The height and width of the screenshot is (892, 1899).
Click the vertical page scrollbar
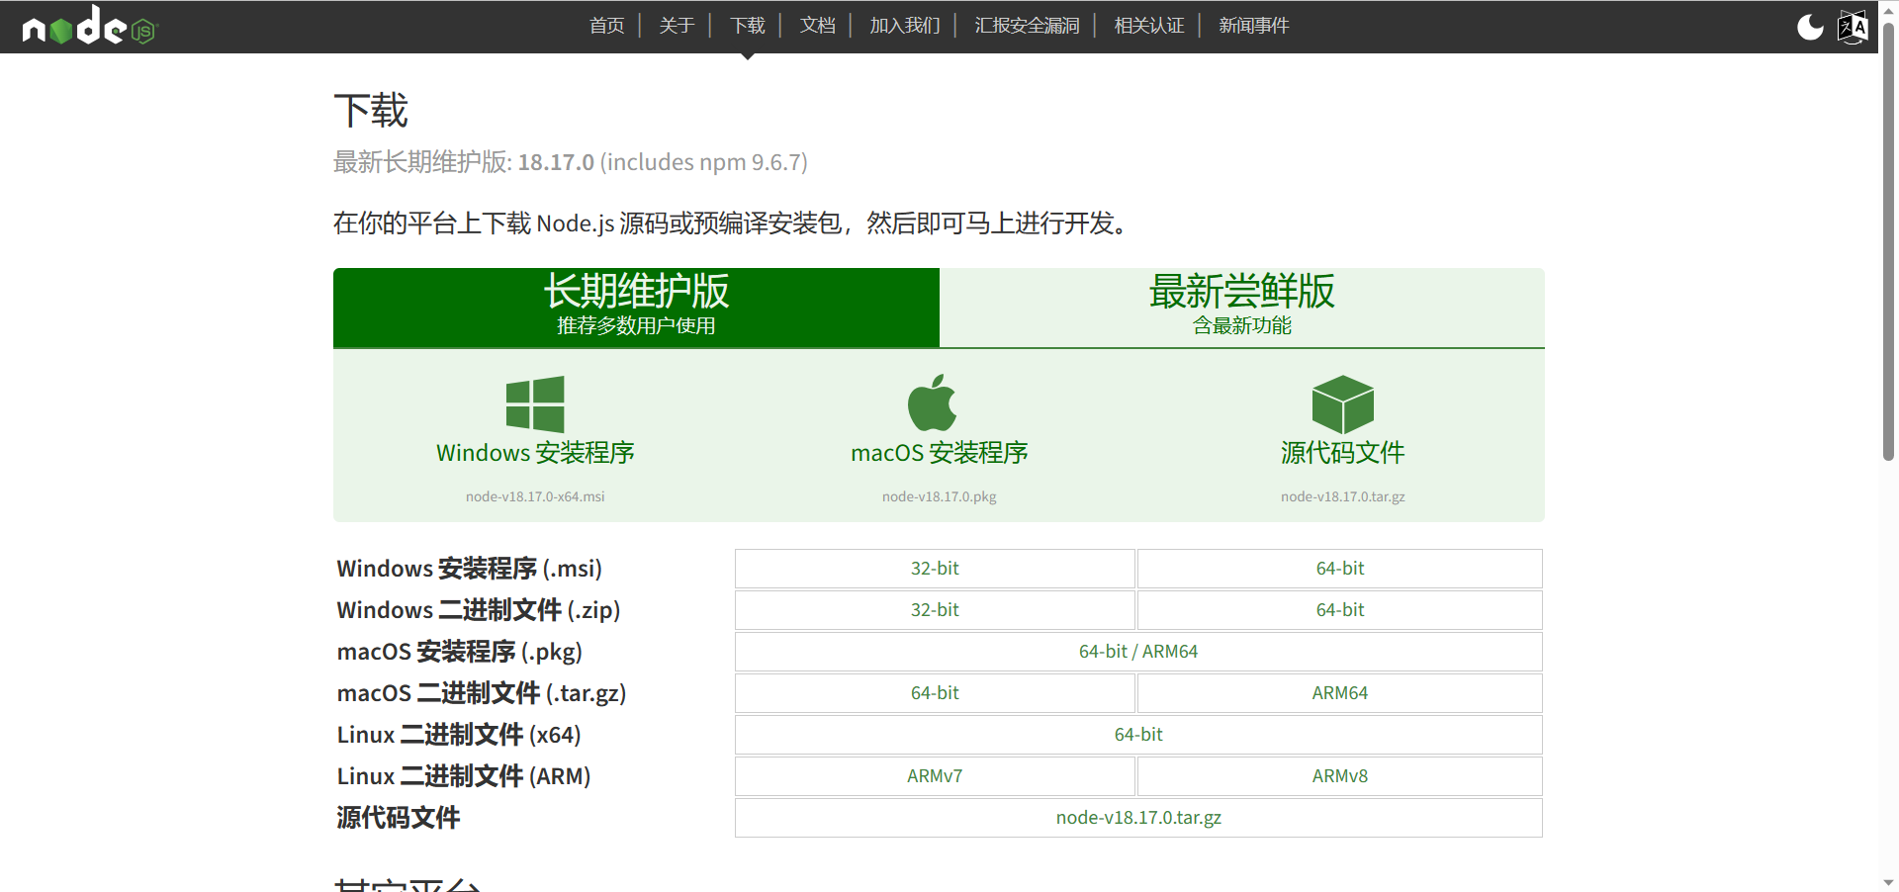coord(1888,247)
